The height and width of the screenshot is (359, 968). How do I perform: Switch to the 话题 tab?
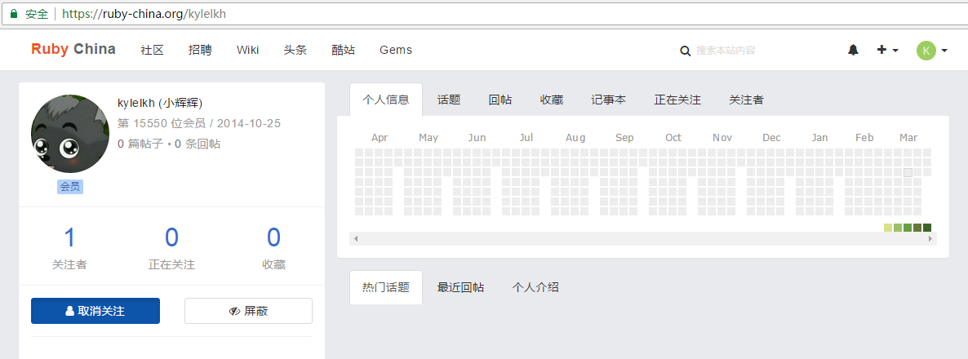(x=449, y=100)
